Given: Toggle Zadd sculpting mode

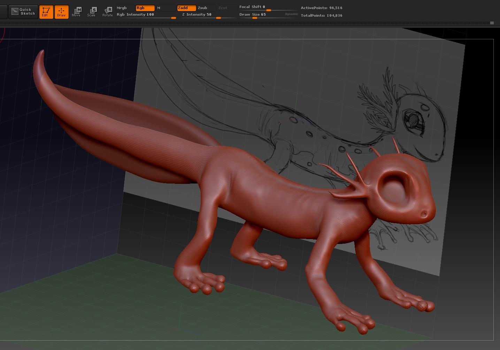Looking at the screenshot, I should tap(186, 8).
